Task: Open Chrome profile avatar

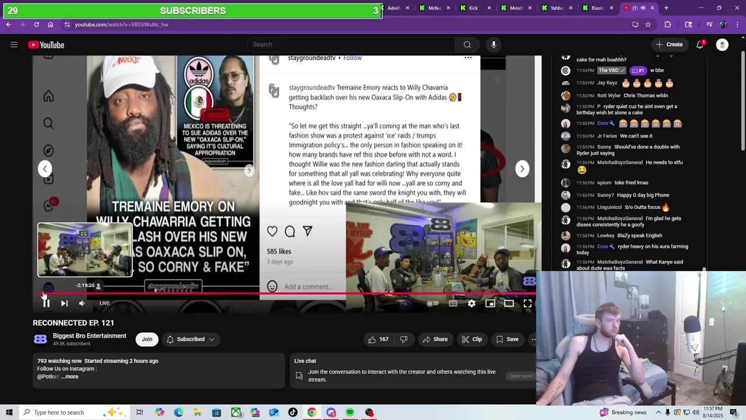Action: [723, 24]
